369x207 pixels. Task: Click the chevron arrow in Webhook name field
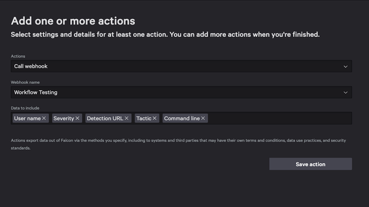(345, 92)
